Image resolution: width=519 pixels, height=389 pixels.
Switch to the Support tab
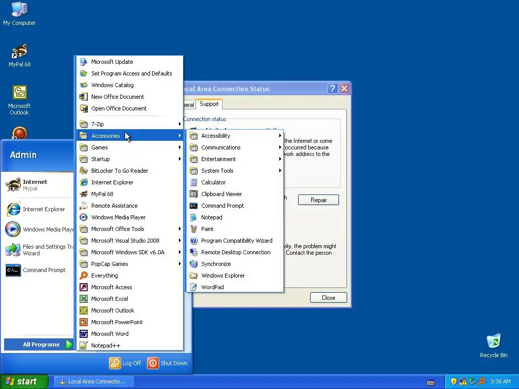209,104
